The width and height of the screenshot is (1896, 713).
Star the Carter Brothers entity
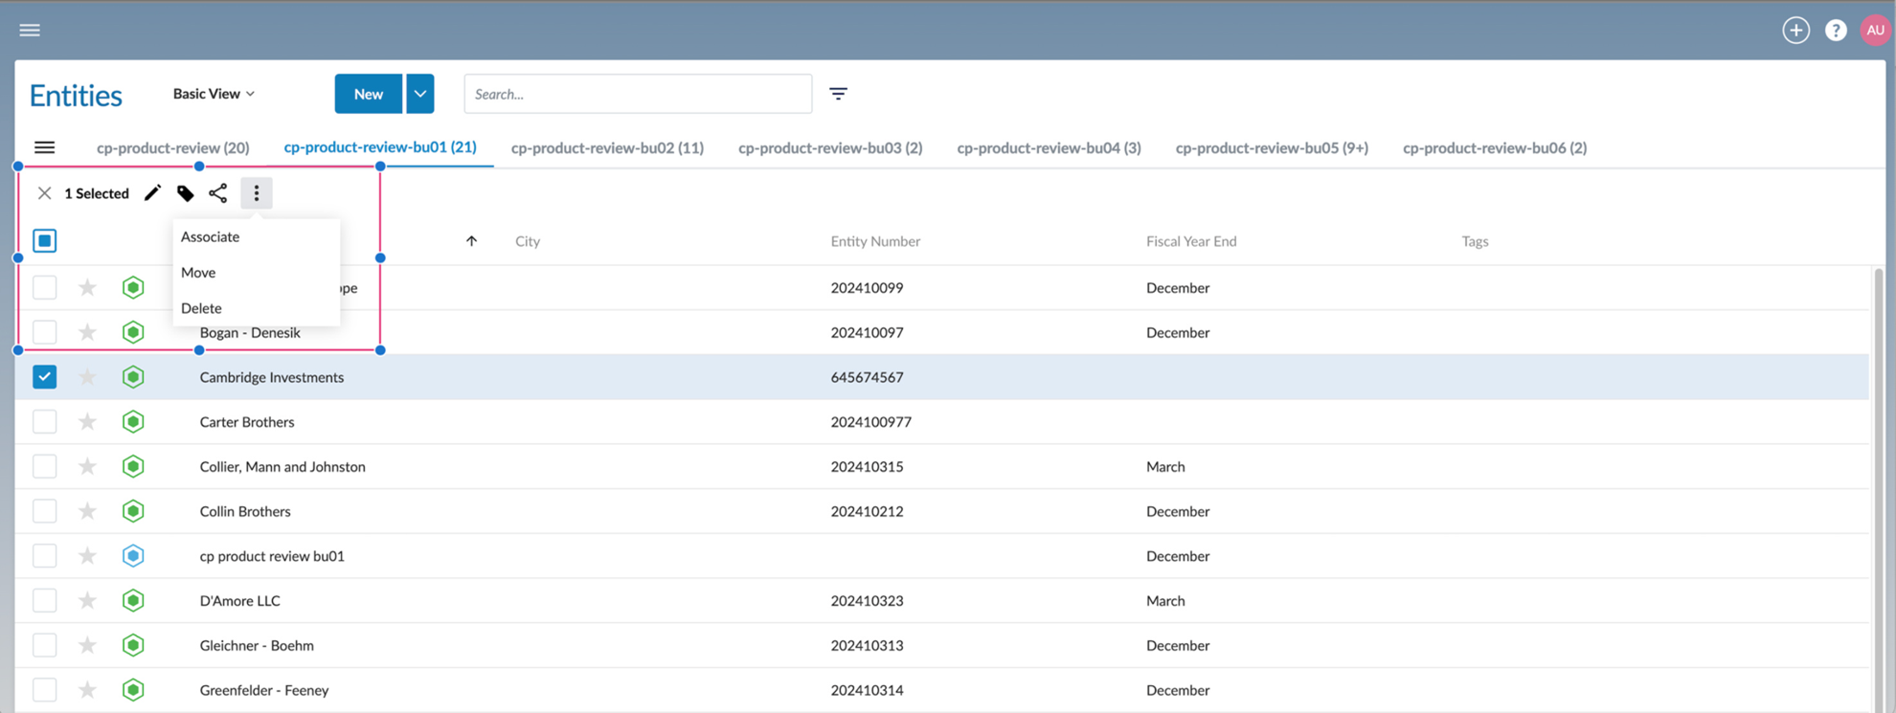pyautogui.click(x=87, y=422)
